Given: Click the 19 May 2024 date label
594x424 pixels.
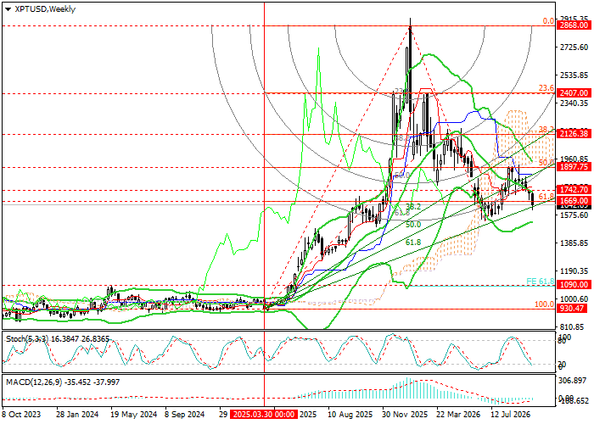Looking at the screenshot, I should 134,414.
